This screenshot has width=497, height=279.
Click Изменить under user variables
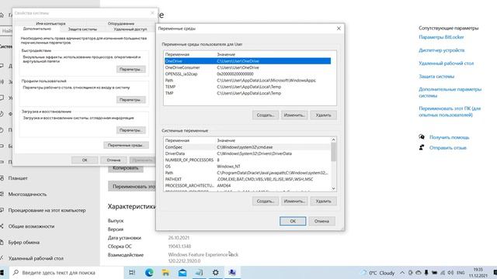tap(294, 115)
